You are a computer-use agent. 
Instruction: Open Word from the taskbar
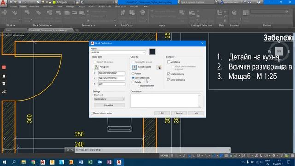pyautogui.click(x=81, y=162)
